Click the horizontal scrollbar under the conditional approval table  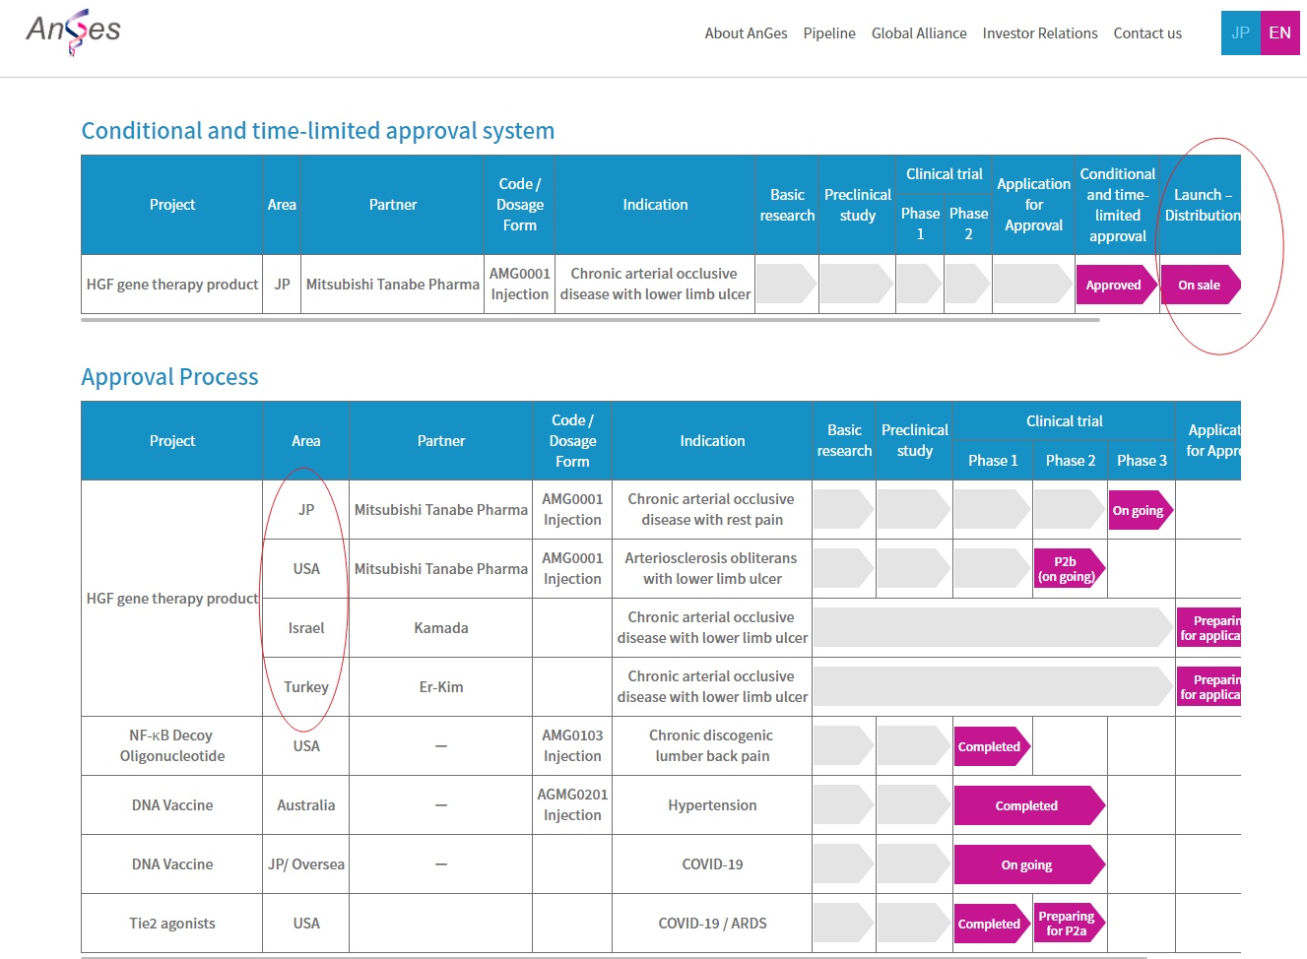coord(590,320)
